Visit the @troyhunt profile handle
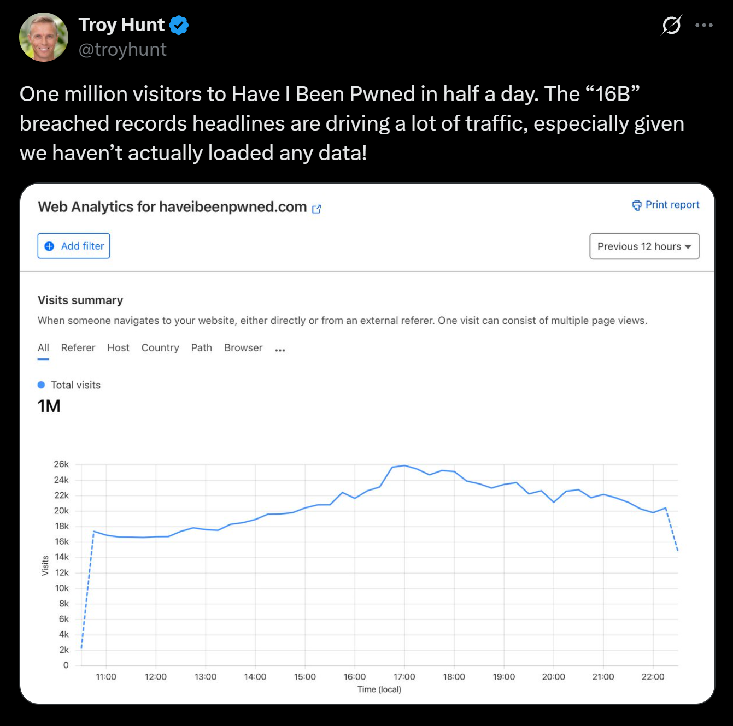 click(122, 50)
